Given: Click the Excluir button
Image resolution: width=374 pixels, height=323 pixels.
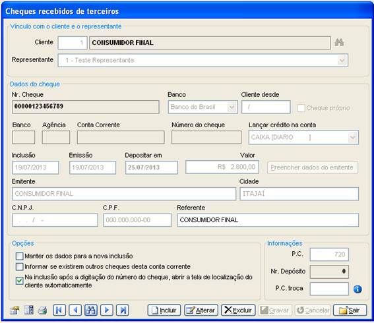Looking at the screenshot, I should [x=238, y=310].
